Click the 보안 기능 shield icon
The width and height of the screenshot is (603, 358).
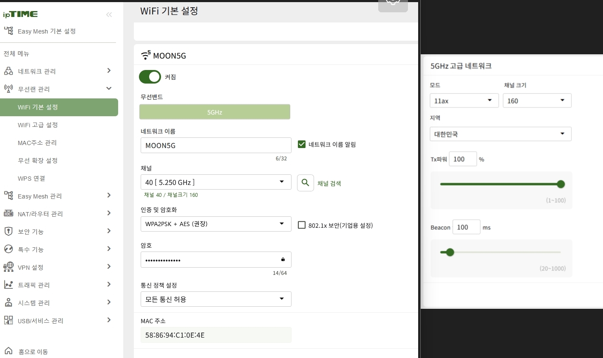[8, 231]
